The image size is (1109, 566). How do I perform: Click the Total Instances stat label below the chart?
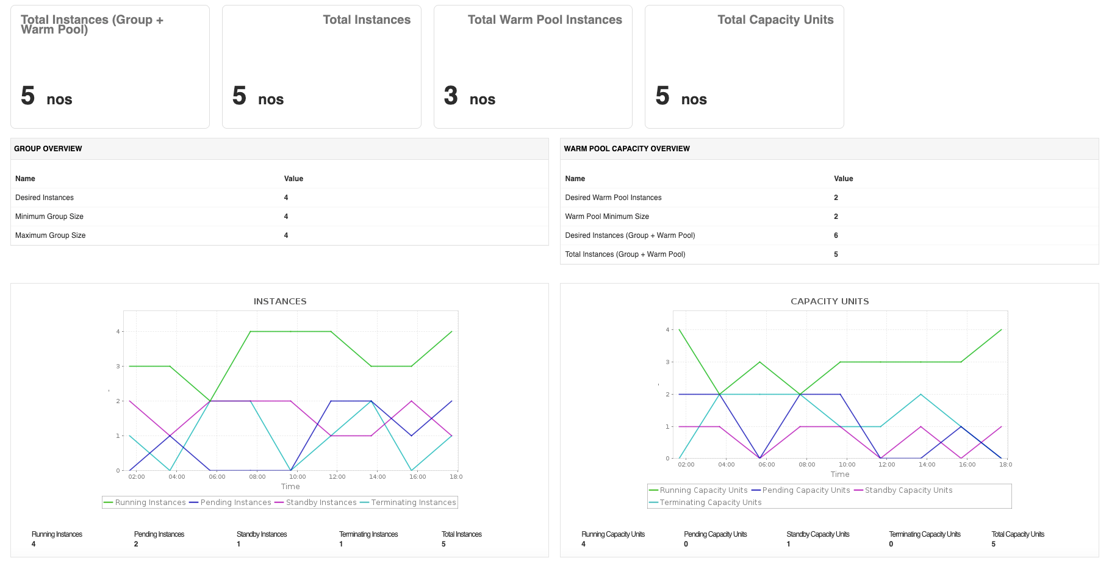pos(462,534)
